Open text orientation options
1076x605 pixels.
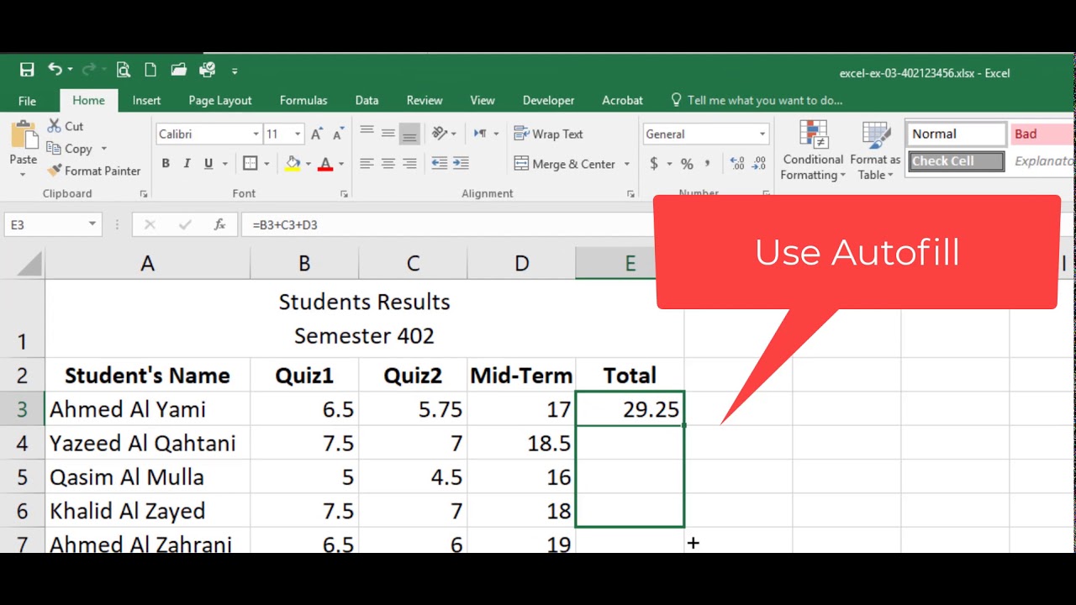443,133
